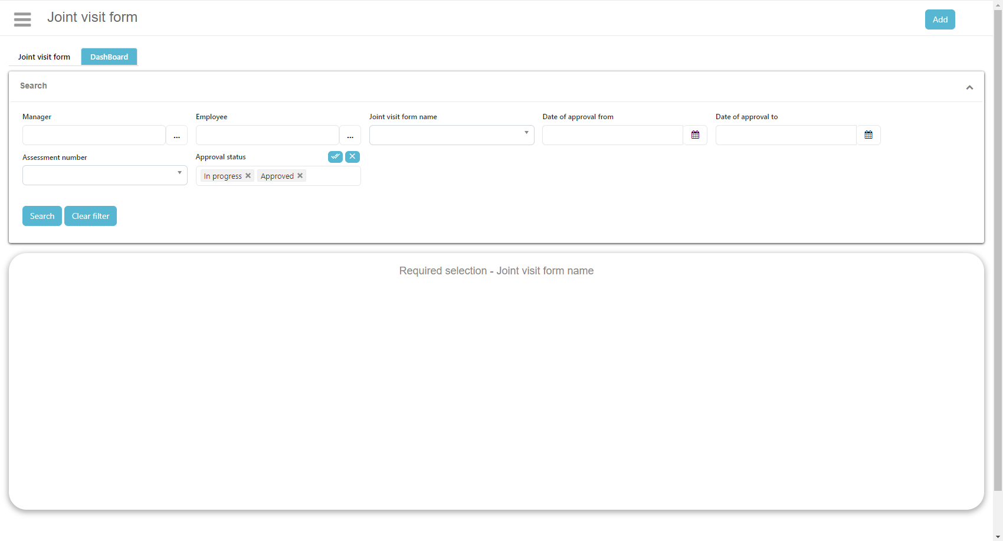Click the Clear filter button
The height and width of the screenshot is (541, 1003).
[x=90, y=216]
